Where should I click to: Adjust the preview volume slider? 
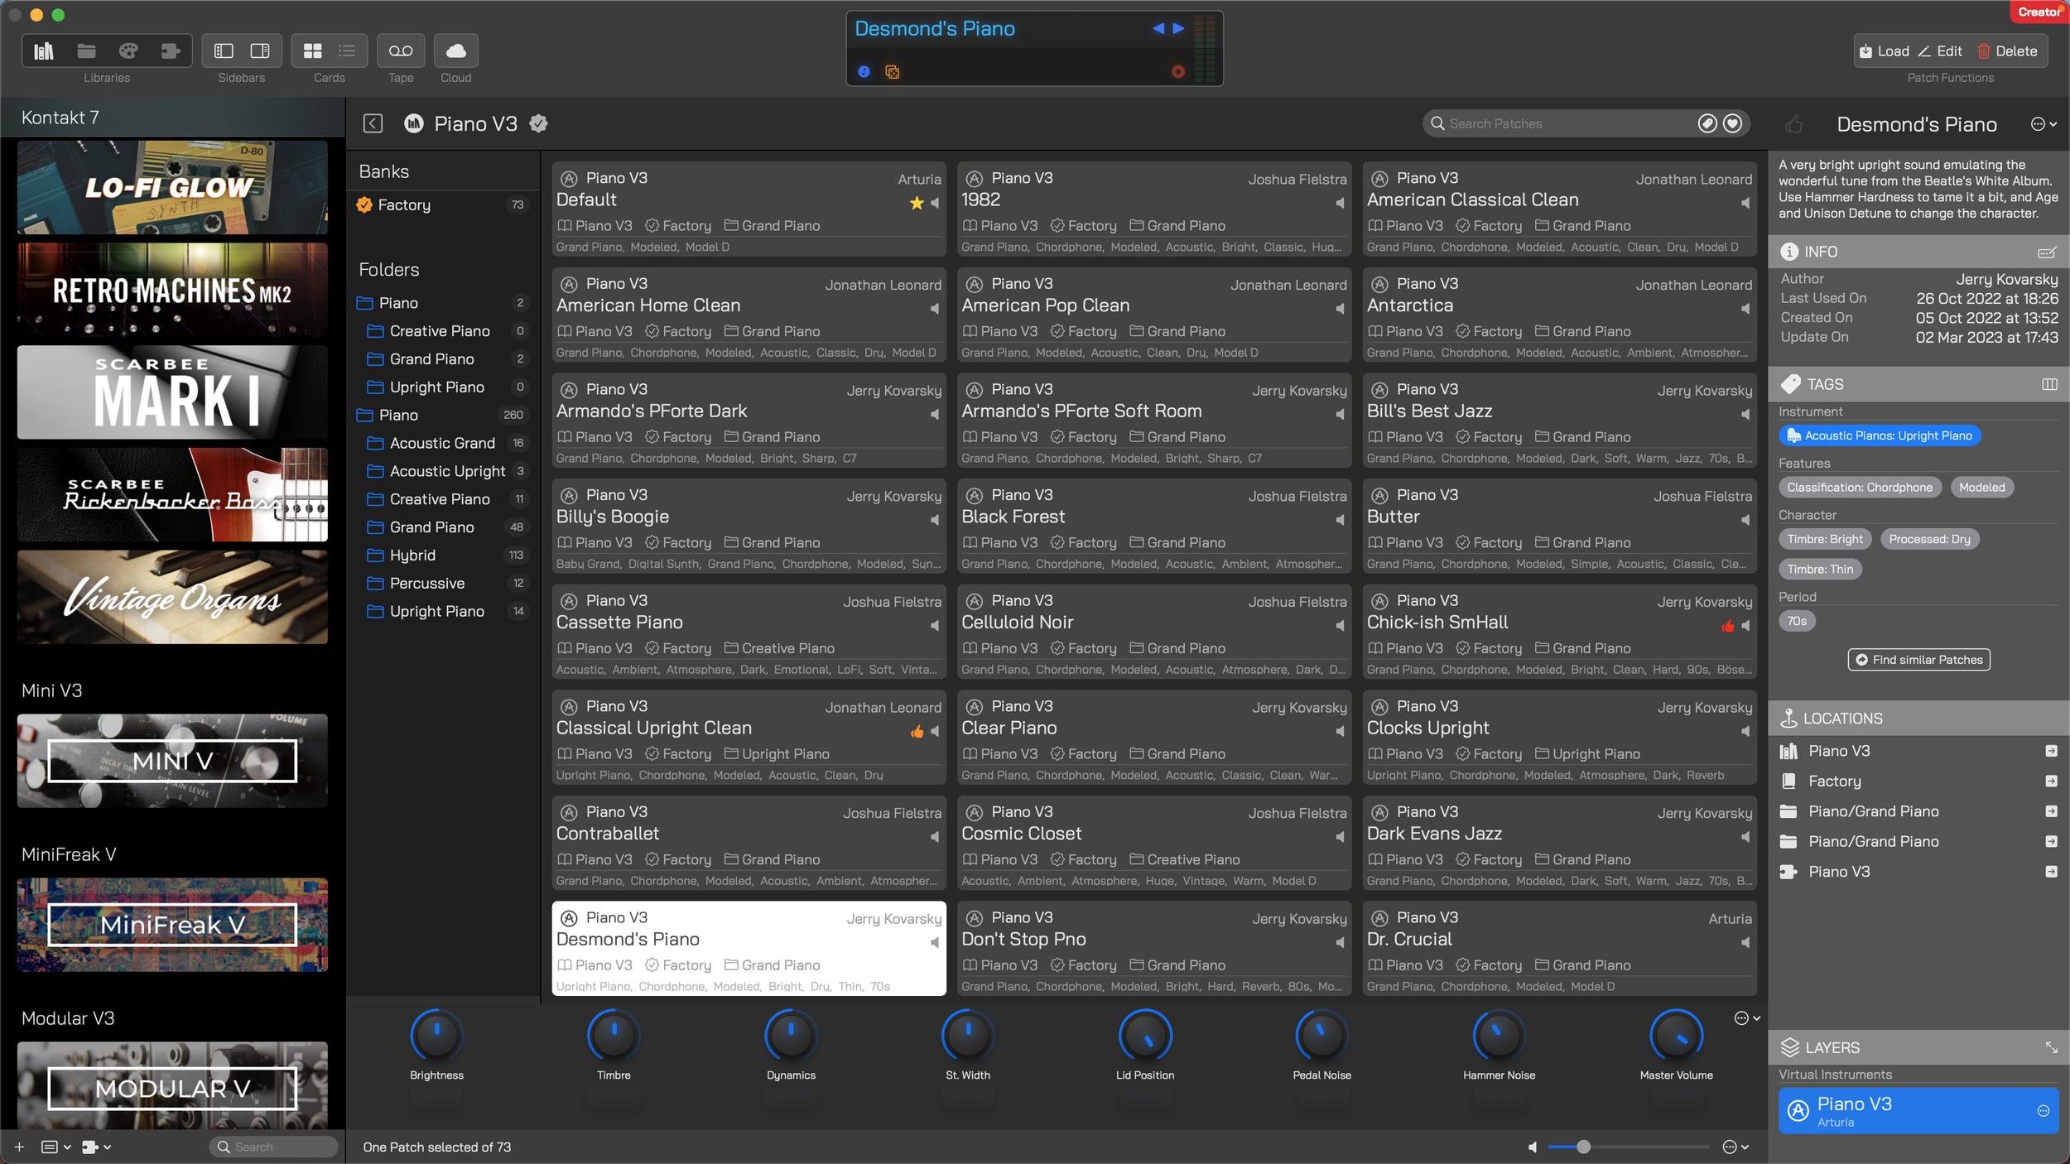pyautogui.click(x=1627, y=1147)
